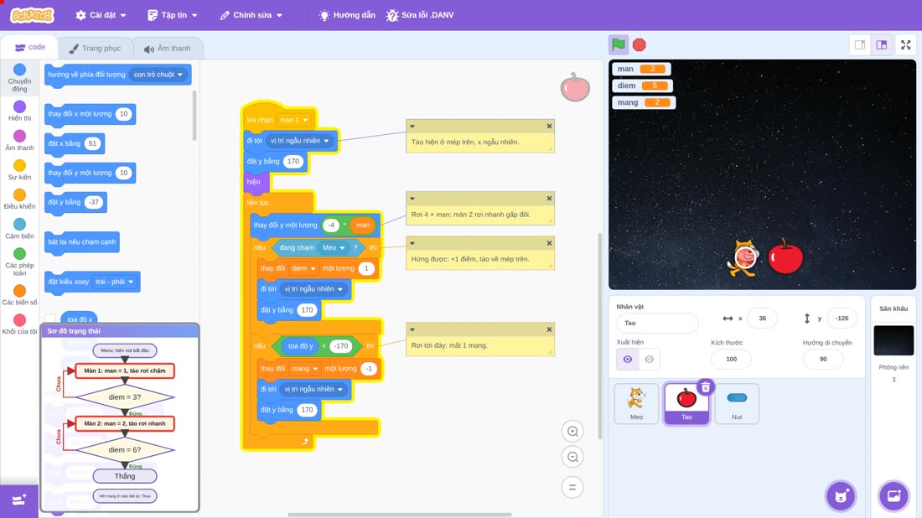The width and height of the screenshot is (922, 518).
Task: Open the Tập tin menu
Action: pyautogui.click(x=173, y=15)
